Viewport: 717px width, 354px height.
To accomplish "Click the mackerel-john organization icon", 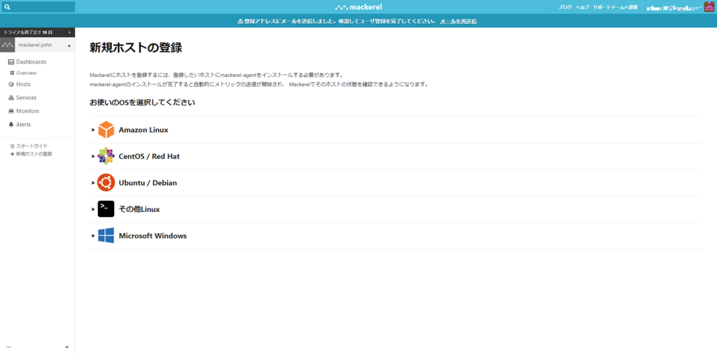I will (x=7, y=45).
